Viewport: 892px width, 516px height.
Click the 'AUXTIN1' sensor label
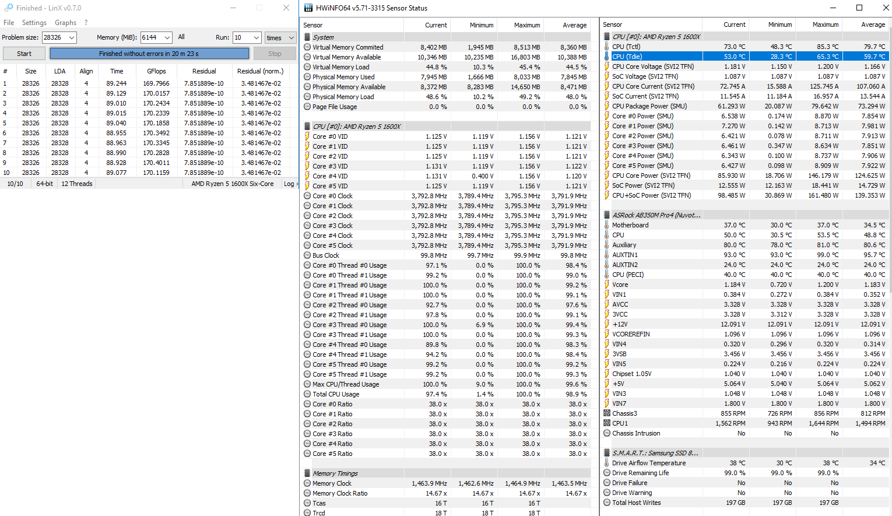pos(625,255)
